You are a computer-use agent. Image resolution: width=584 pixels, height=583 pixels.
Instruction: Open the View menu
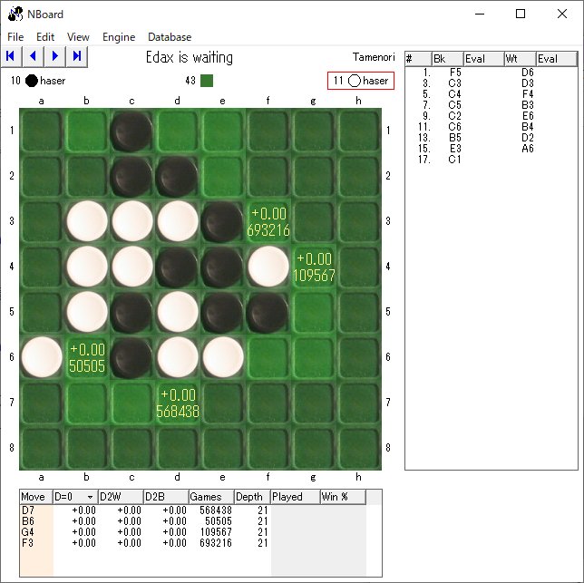coord(78,37)
